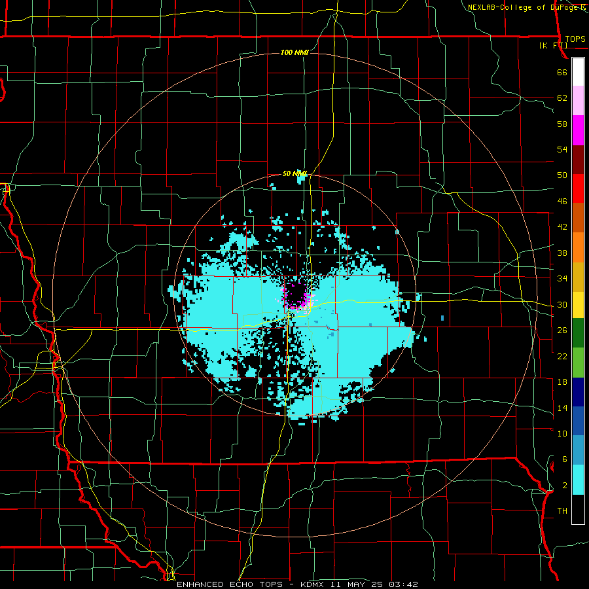This screenshot has height=589, width=589.
Task: Click the legend value 38
Action: (562, 253)
